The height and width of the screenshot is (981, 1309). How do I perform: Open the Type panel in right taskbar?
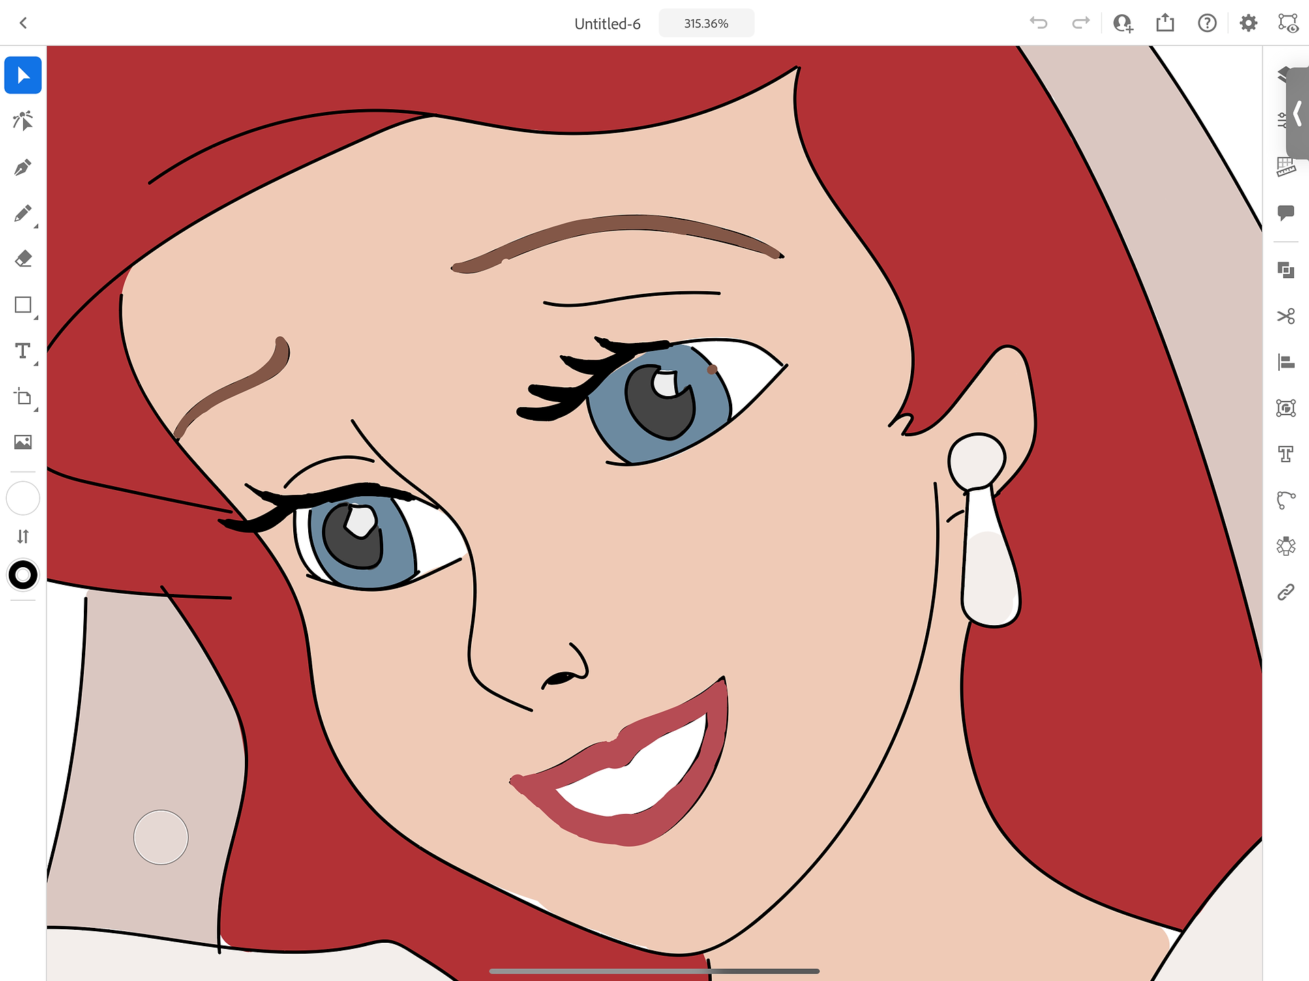click(x=1286, y=454)
